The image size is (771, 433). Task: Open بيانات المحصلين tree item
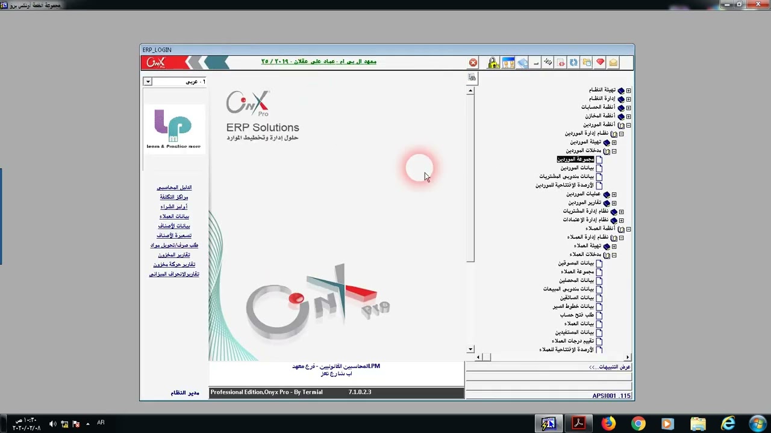click(x=576, y=280)
